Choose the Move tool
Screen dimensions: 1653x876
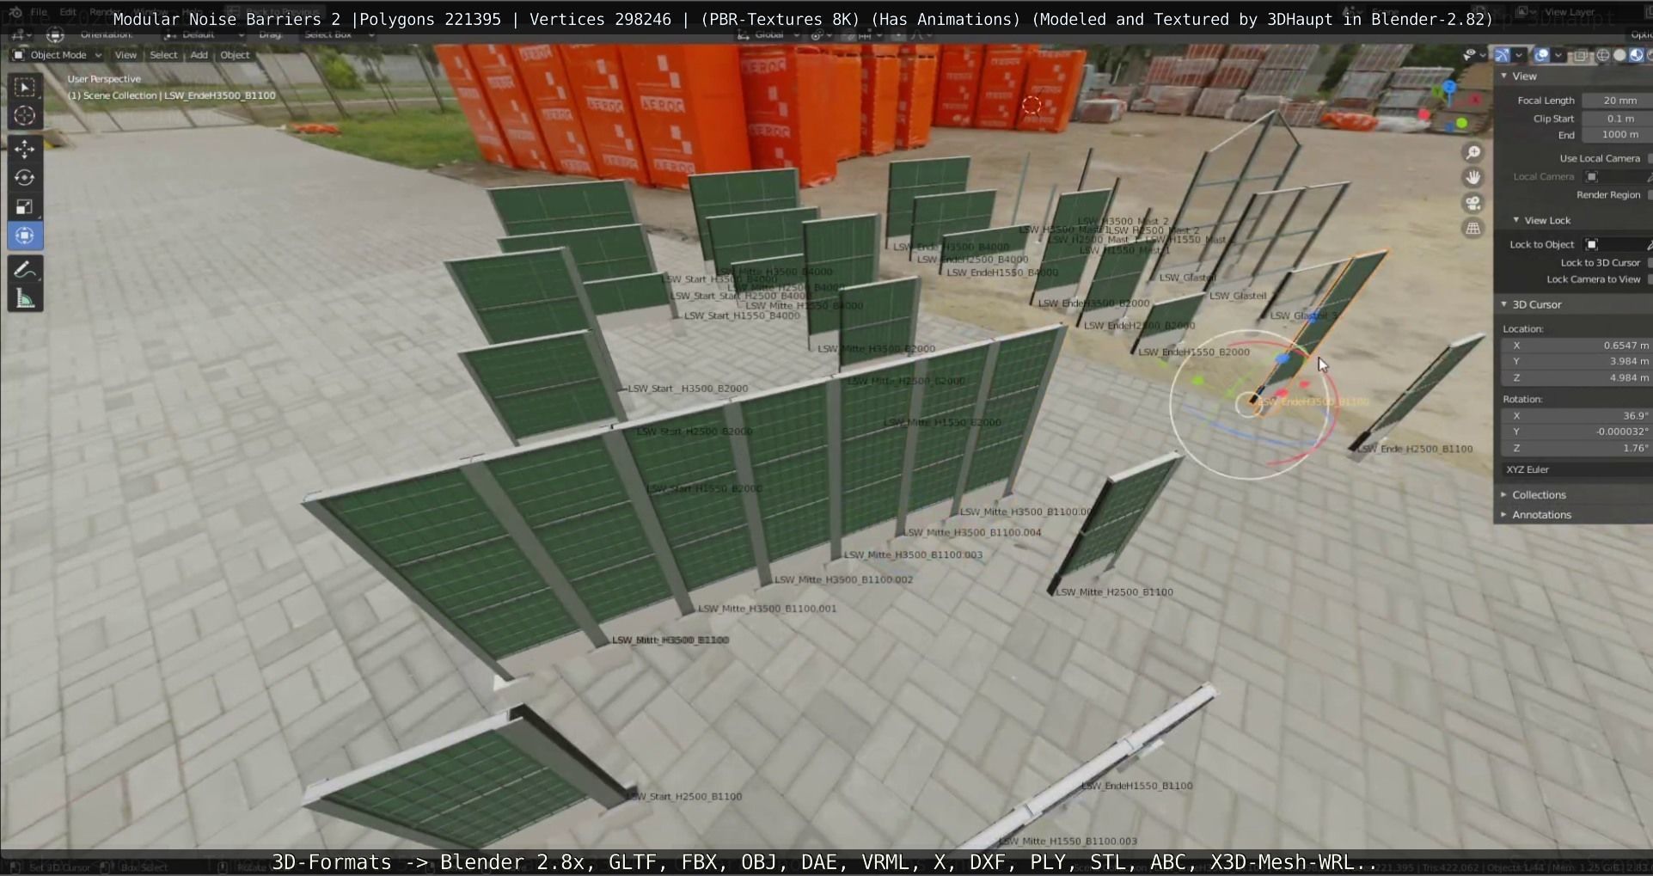point(24,149)
